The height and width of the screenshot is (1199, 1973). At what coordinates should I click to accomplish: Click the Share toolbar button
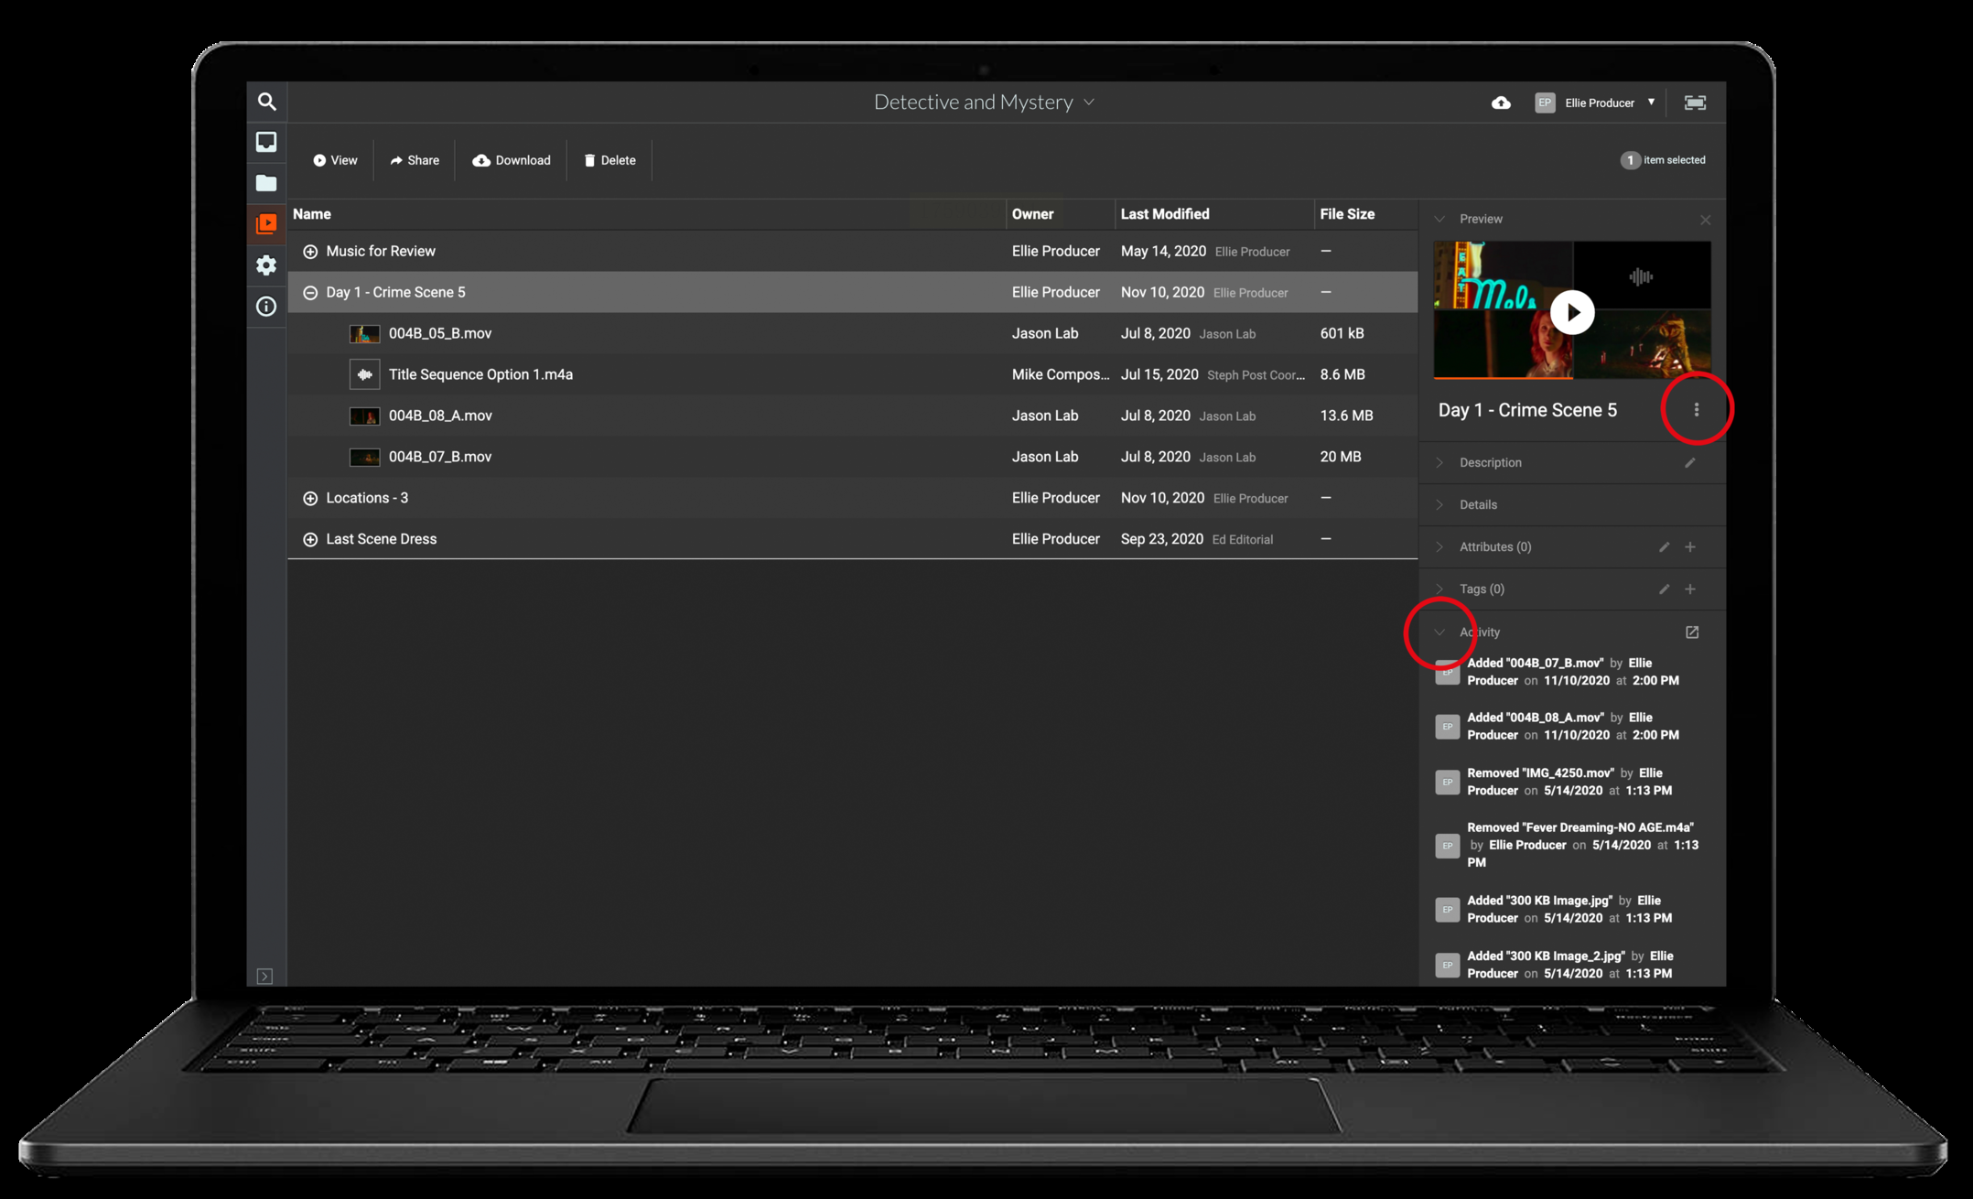(x=415, y=160)
